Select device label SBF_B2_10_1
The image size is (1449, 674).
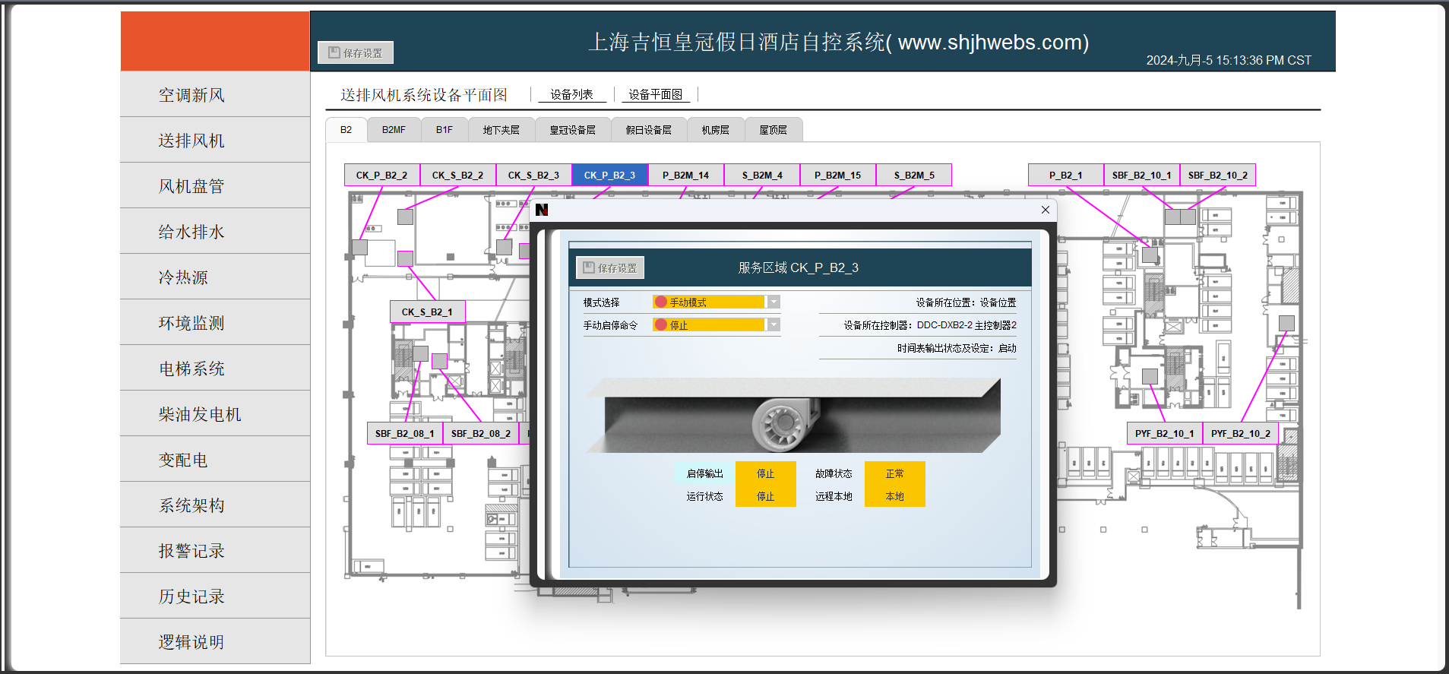pos(1142,175)
